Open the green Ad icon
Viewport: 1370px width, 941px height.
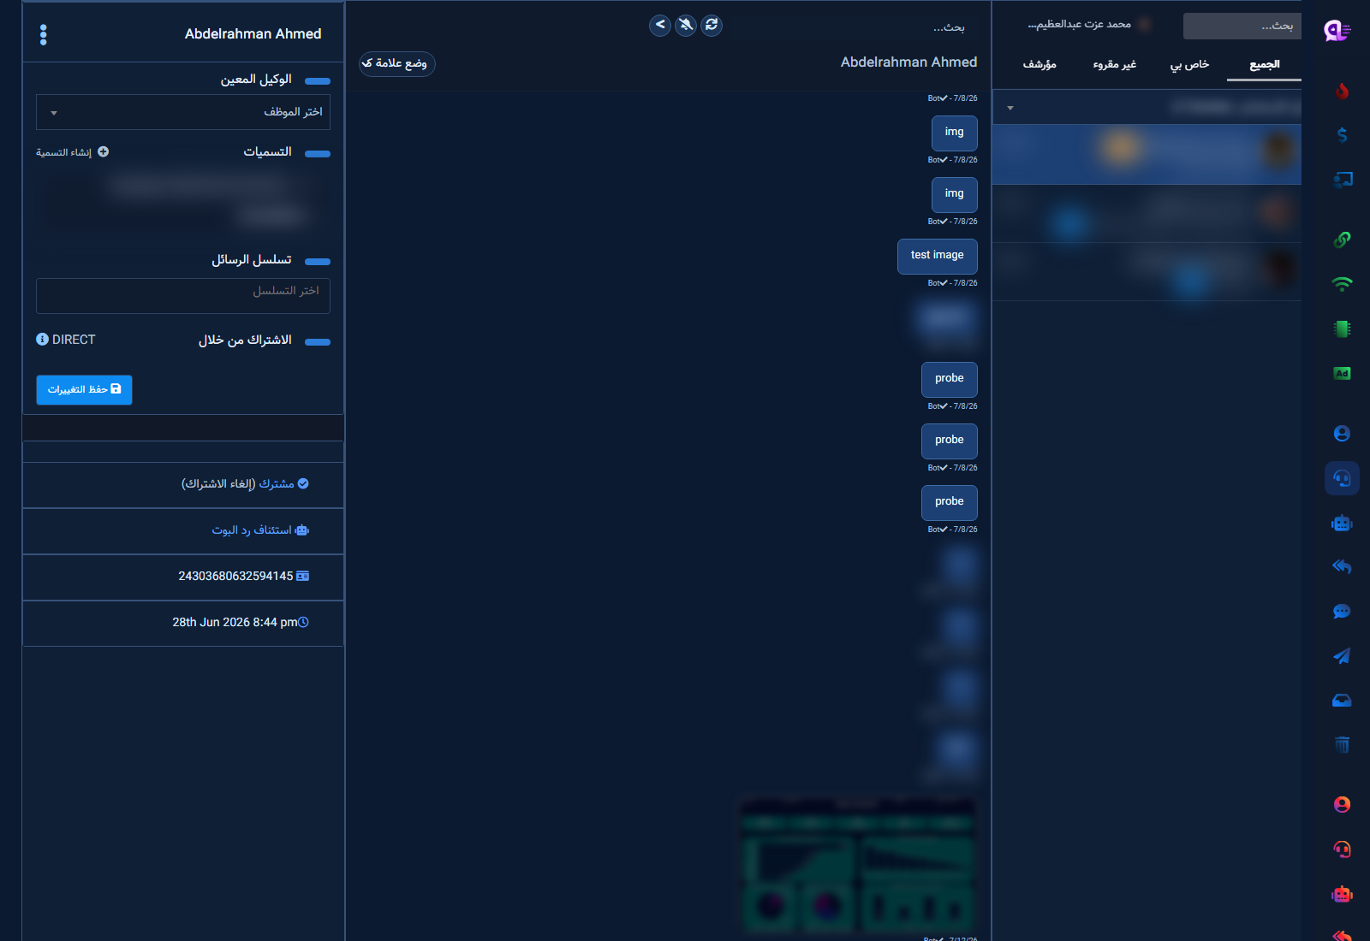tap(1342, 373)
